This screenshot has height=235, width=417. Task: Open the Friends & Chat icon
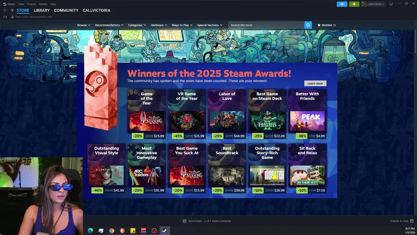[x=412, y=221]
